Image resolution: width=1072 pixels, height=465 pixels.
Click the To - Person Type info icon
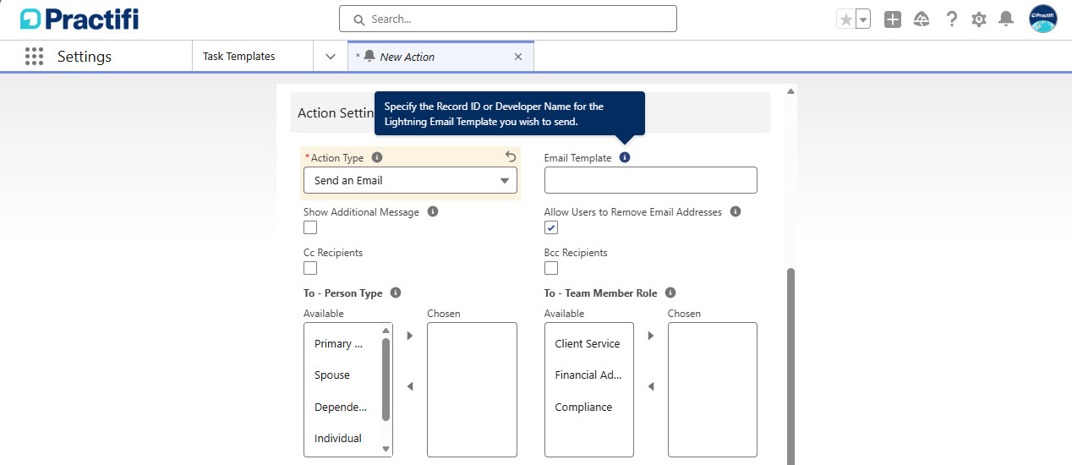click(396, 293)
